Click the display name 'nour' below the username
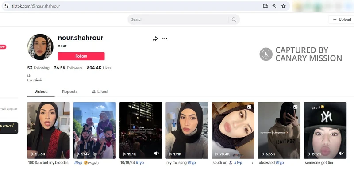The image size is (354, 169). (62, 46)
